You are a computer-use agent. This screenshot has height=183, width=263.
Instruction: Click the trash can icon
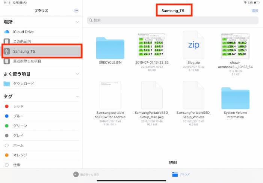pyautogui.click(x=7, y=61)
